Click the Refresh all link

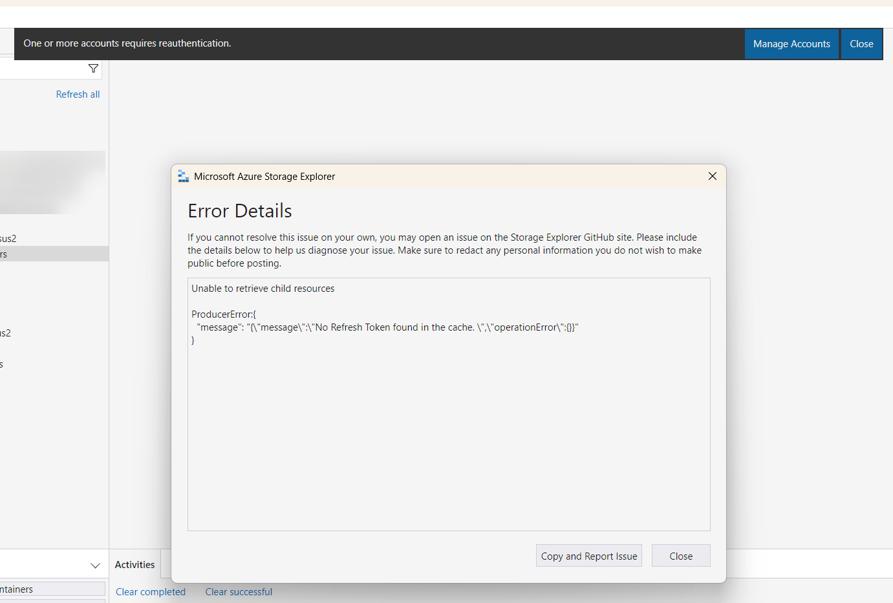[78, 94]
